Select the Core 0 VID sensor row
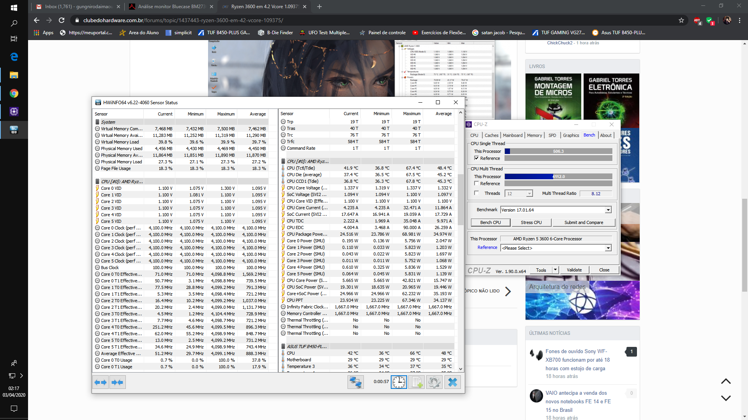The image size is (748, 420). (182, 188)
